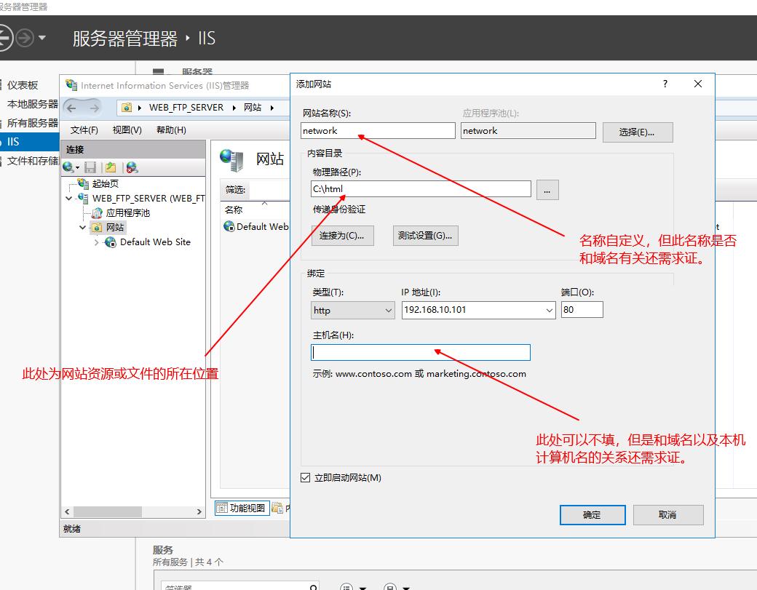Click inside the 主机名(H) input field
757x590 pixels.
coord(420,352)
